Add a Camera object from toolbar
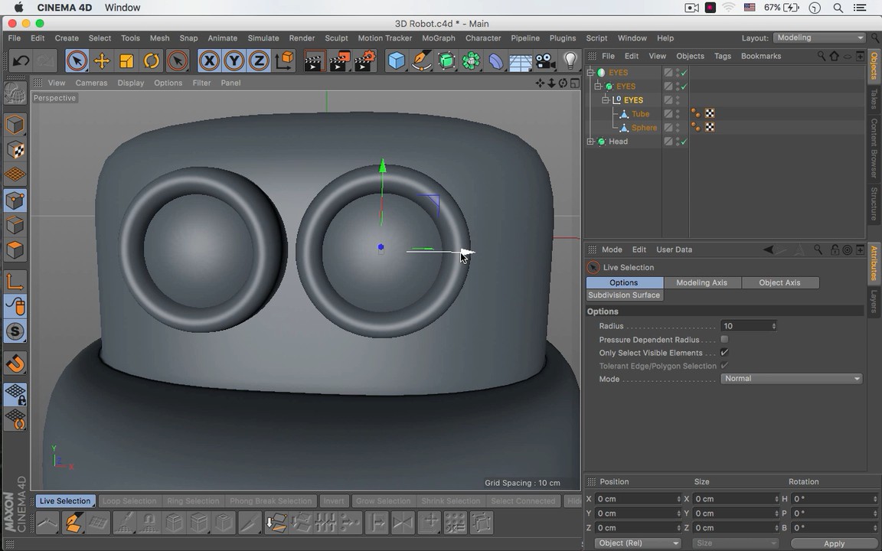Image resolution: width=882 pixels, height=551 pixels. tap(544, 61)
